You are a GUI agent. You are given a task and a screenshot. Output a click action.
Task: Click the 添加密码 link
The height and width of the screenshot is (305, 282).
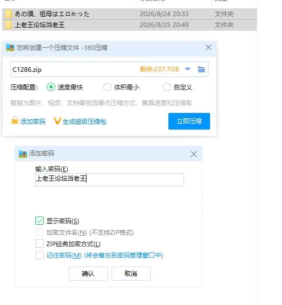33,122
